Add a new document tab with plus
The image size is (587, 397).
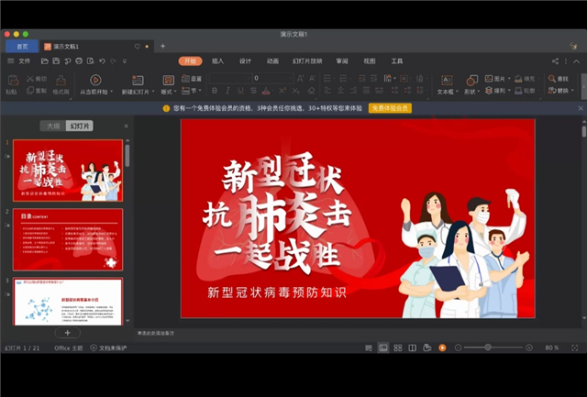point(162,46)
